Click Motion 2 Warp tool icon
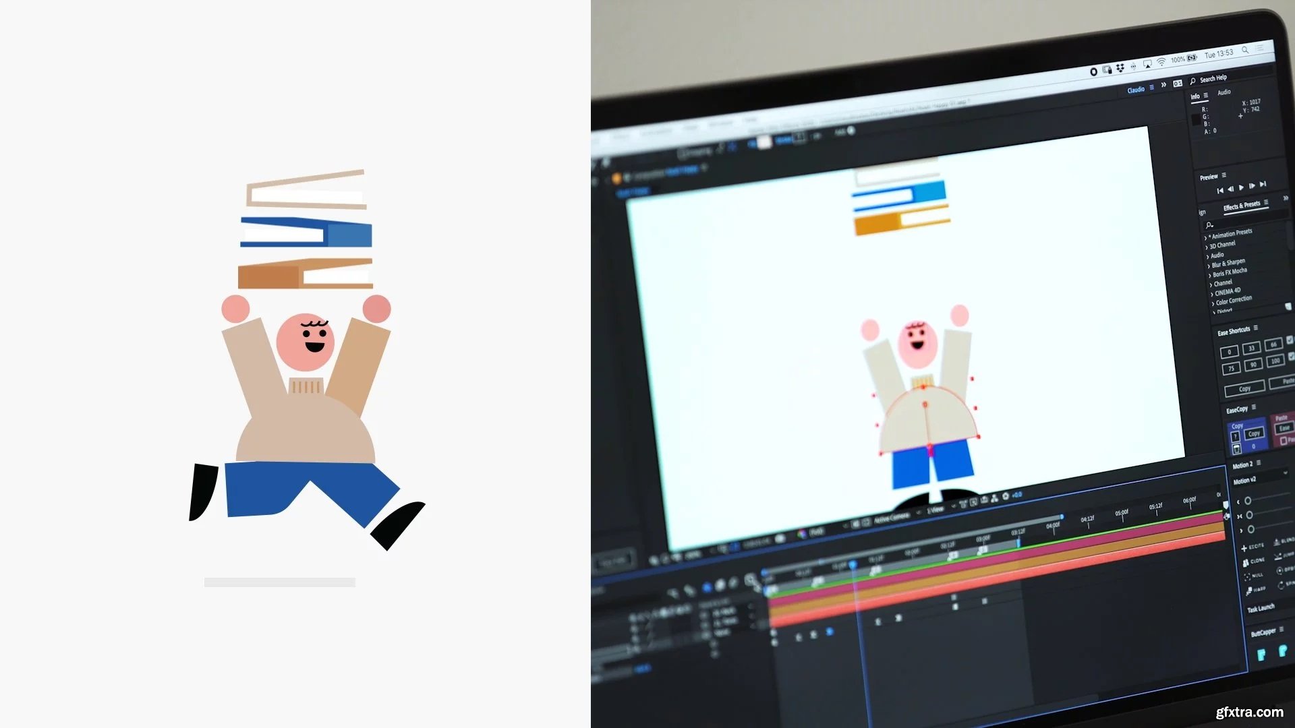The image size is (1295, 728). pyautogui.click(x=1249, y=591)
